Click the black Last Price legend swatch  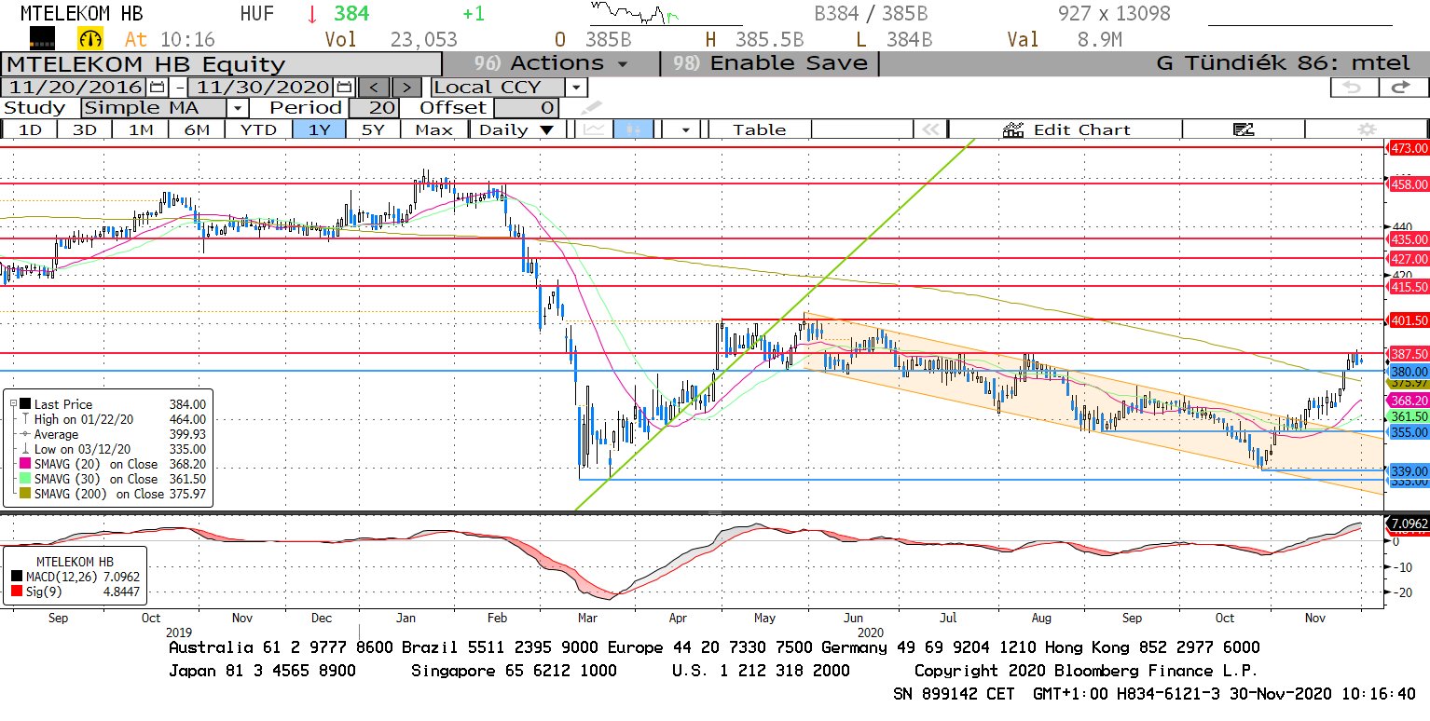[24, 405]
